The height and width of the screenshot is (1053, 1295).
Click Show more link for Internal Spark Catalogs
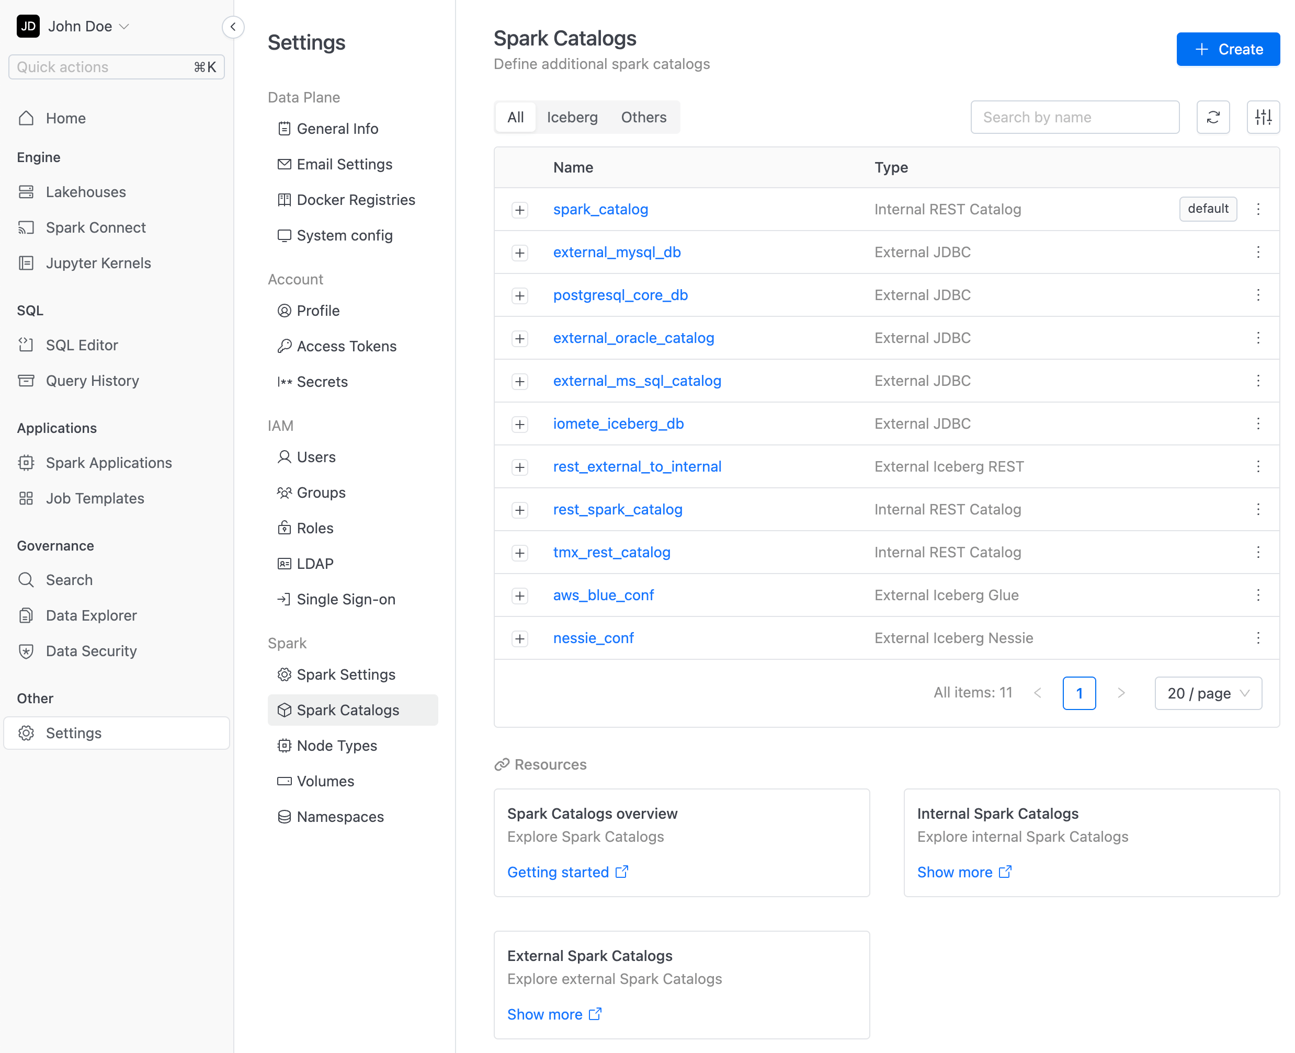pos(965,872)
